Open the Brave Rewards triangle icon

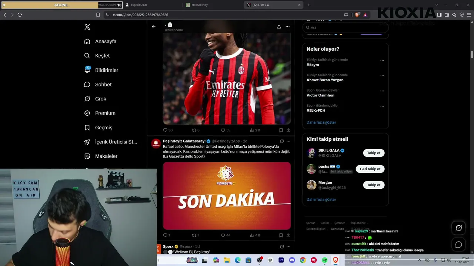pos(365,15)
